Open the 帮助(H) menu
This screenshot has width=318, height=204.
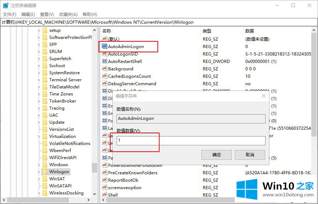click(90, 14)
